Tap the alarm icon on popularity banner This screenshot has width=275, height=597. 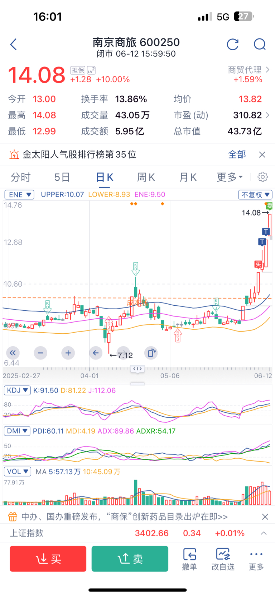[x=14, y=154]
